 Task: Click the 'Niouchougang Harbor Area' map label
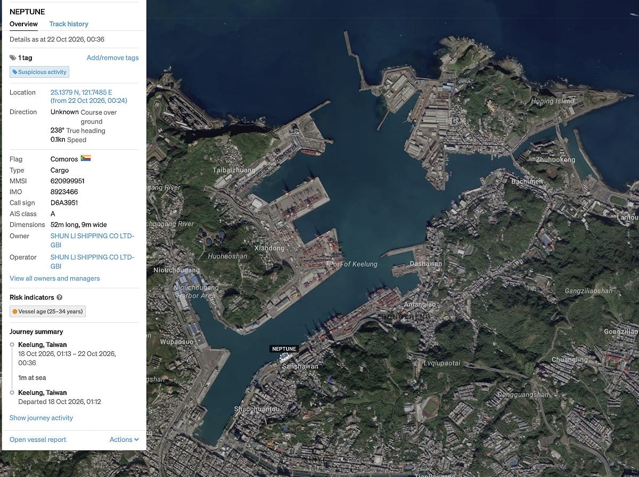[196, 292]
